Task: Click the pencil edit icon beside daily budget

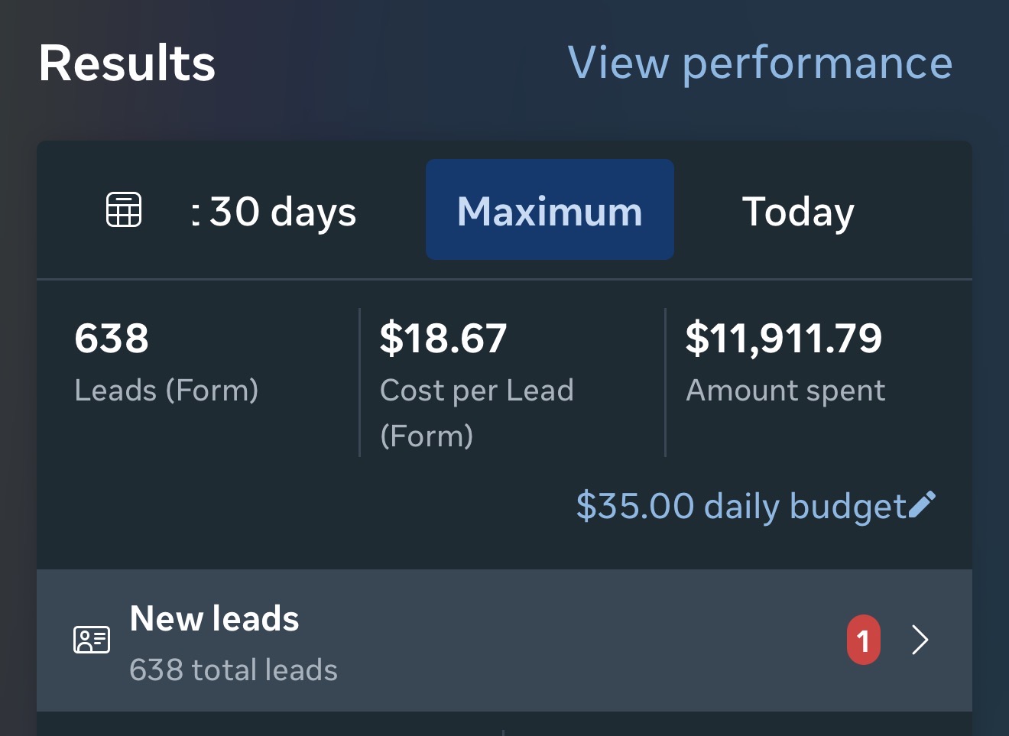Action: [922, 505]
